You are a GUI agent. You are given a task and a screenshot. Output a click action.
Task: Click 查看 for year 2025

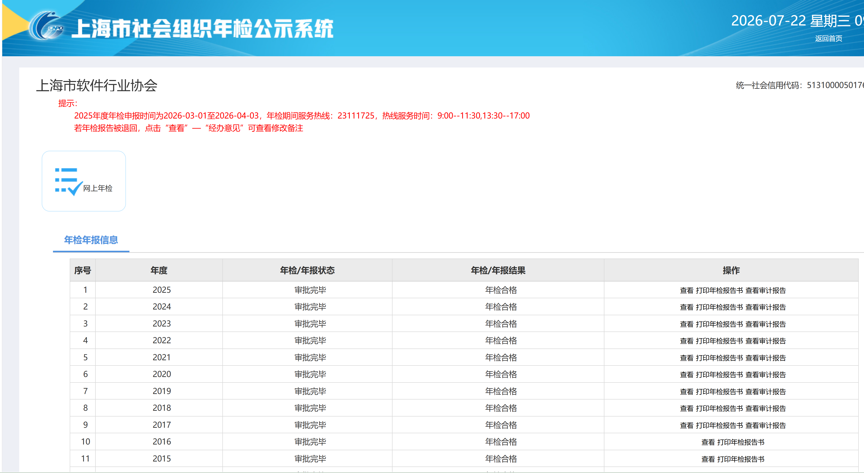point(686,290)
